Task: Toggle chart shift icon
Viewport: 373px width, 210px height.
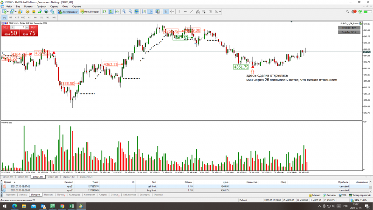Action: click(150, 11)
